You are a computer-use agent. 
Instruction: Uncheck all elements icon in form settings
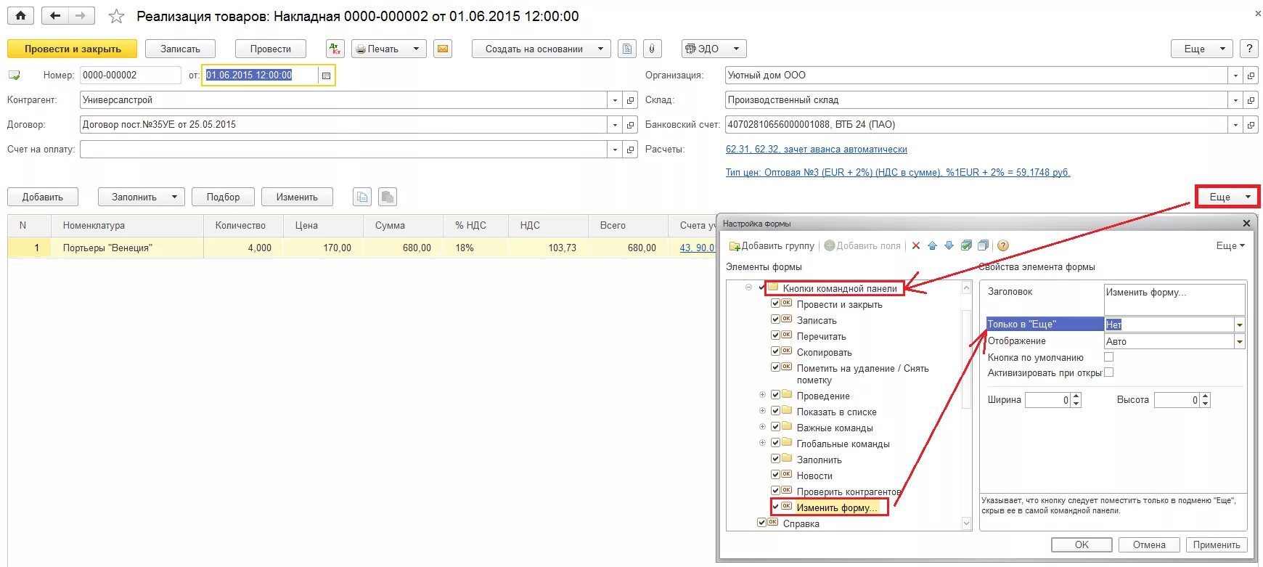tap(983, 245)
